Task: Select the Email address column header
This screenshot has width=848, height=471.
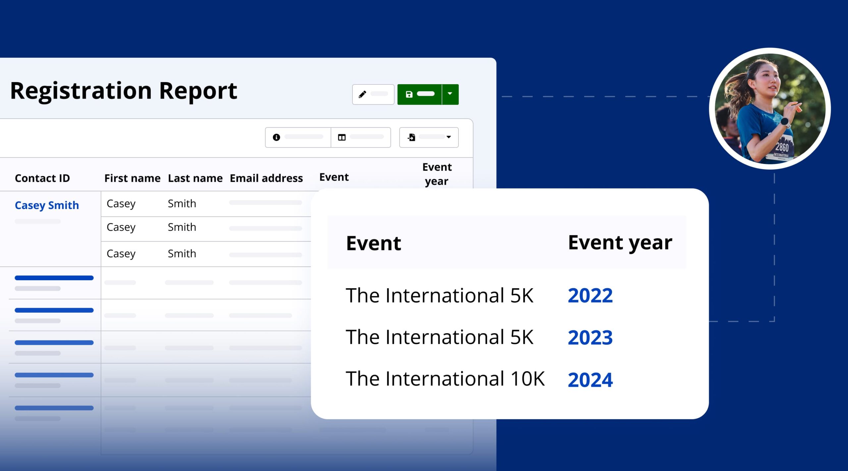Action: [x=266, y=178]
